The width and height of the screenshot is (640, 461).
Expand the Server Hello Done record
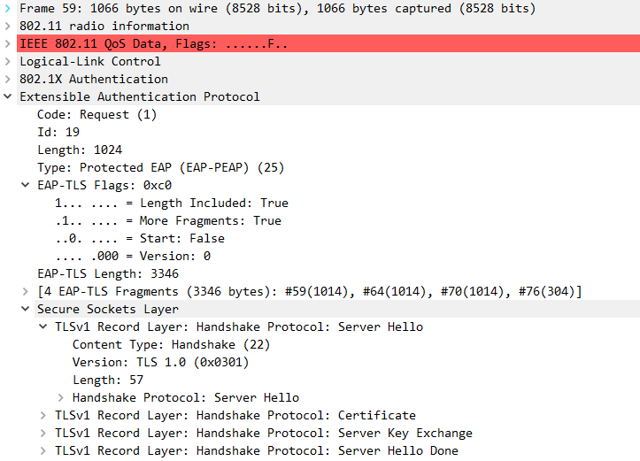43,450
